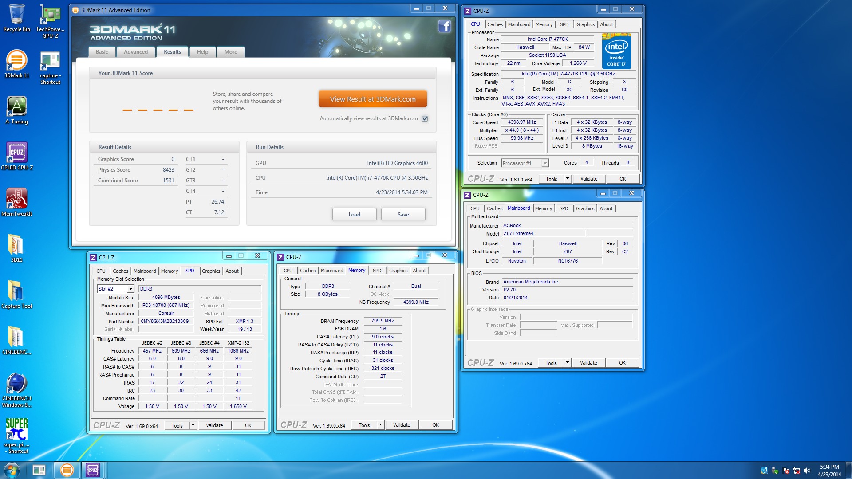Switch to Basic tab in 3DMark 11
The image size is (852, 479).
[102, 52]
